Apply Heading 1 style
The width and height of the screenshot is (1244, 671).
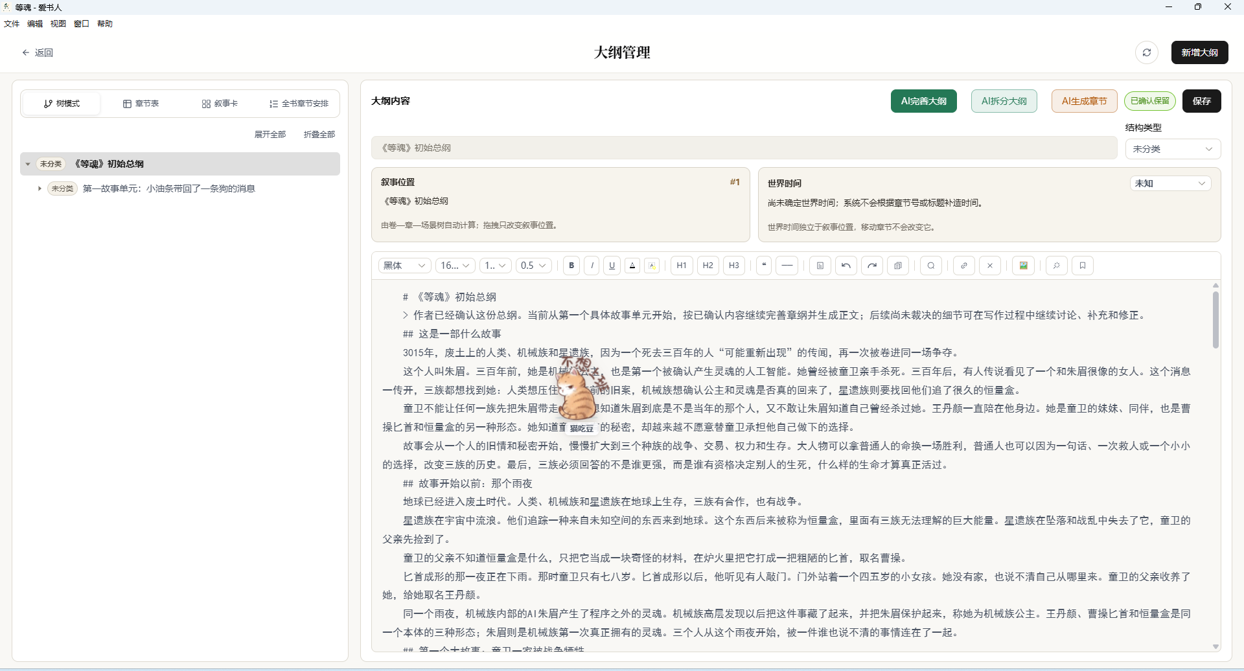click(682, 266)
